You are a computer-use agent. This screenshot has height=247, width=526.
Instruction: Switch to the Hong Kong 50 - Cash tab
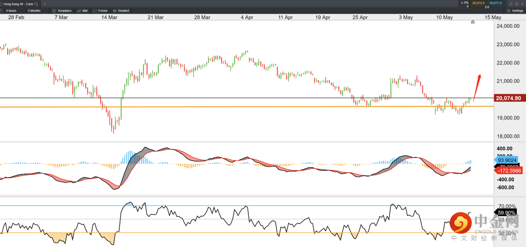18,4
